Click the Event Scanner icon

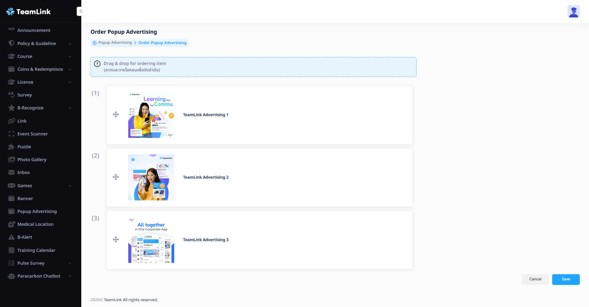pos(11,134)
